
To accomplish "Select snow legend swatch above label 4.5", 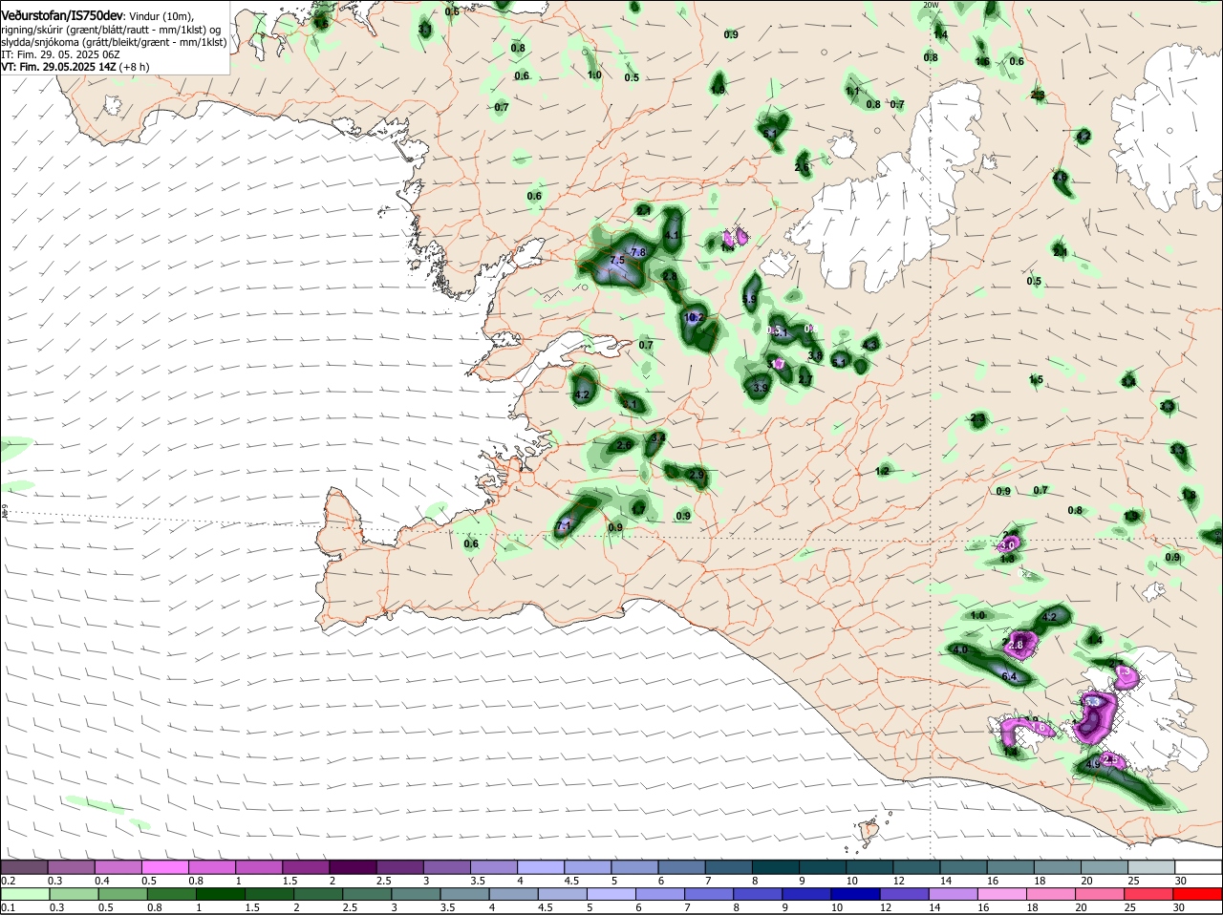I will point(588,866).
